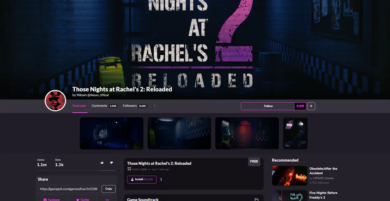The height and width of the screenshot is (201, 390).
Task: Click the page title in the header banner
Action: pos(122,89)
